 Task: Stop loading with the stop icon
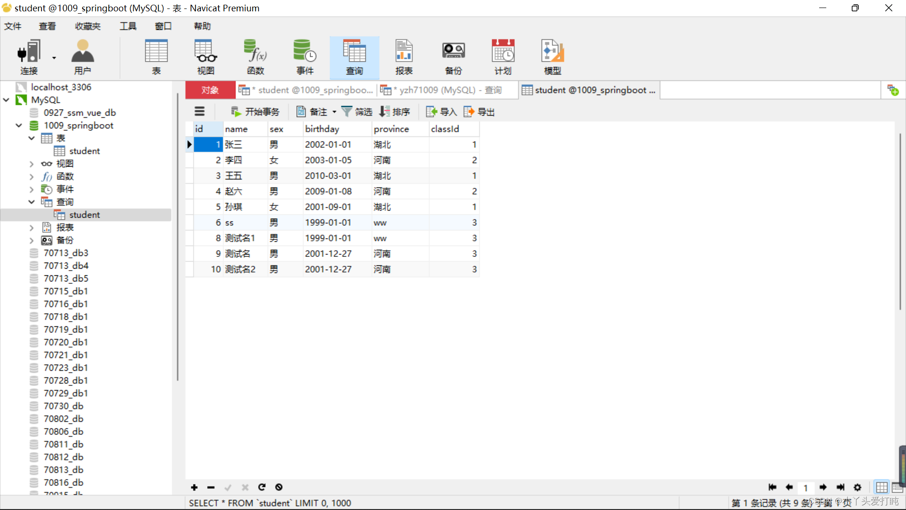coord(279,487)
